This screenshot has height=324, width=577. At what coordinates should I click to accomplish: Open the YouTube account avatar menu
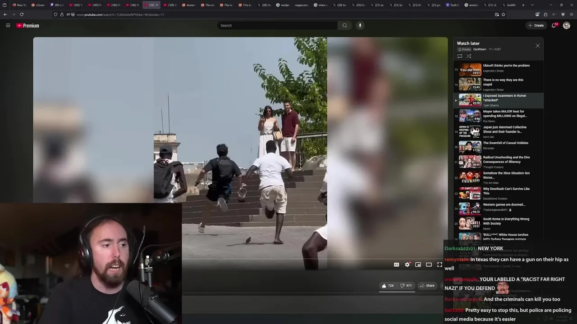pyautogui.click(x=567, y=26)
